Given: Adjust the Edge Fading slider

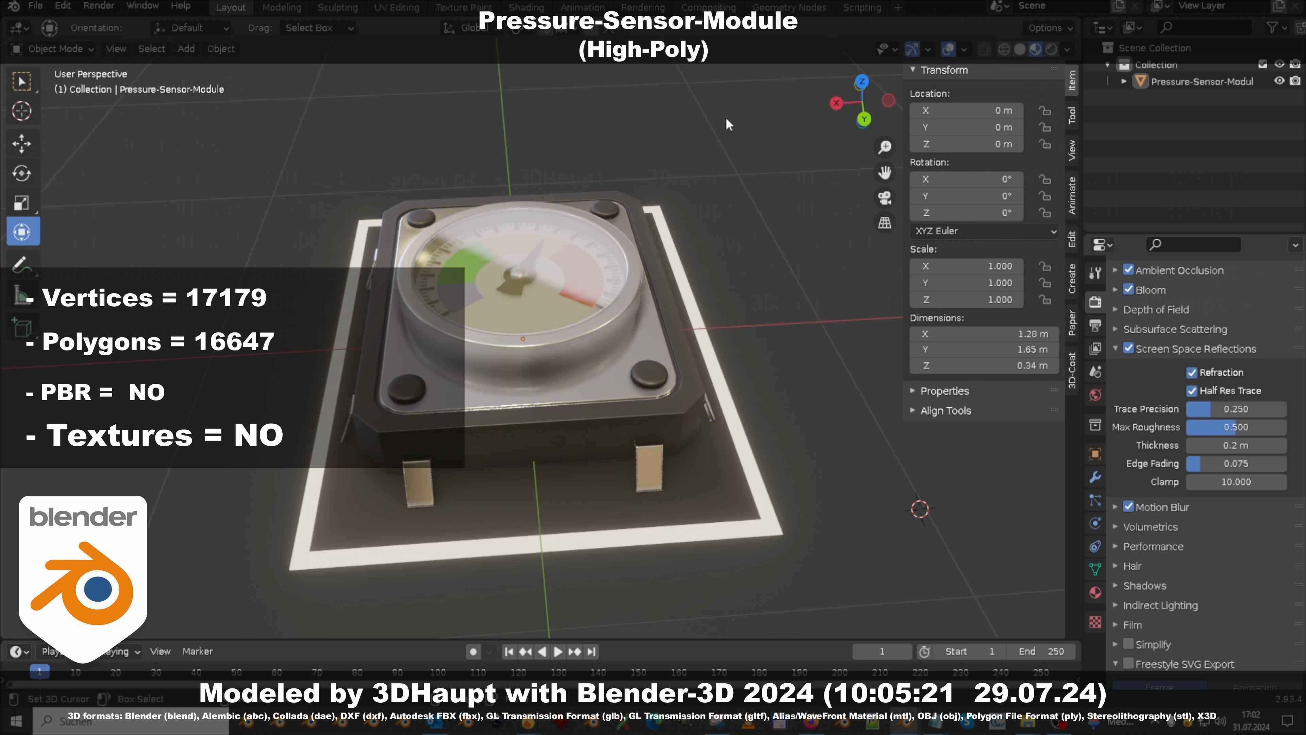Looking at the screenshot, I should [1236, 464].
